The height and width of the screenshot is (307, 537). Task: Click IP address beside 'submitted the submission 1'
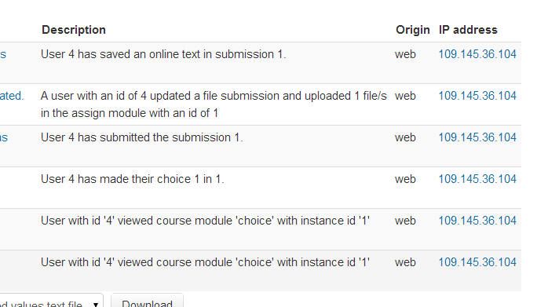point(477,137)
